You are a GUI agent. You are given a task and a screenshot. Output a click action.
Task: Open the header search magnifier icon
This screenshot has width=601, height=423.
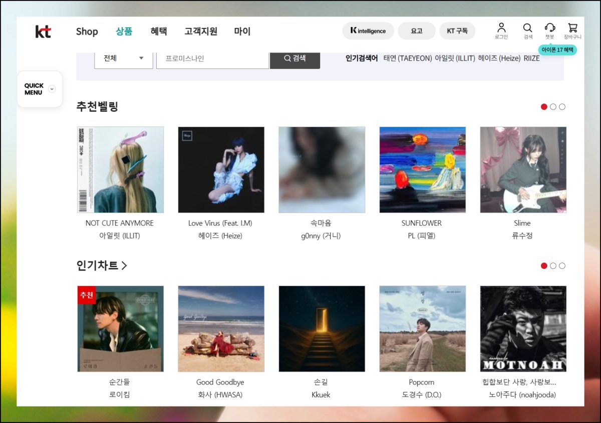click(x=528, y=27)
